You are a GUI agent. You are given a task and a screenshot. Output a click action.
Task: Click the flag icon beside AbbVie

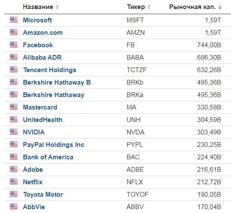pos(14,207)
